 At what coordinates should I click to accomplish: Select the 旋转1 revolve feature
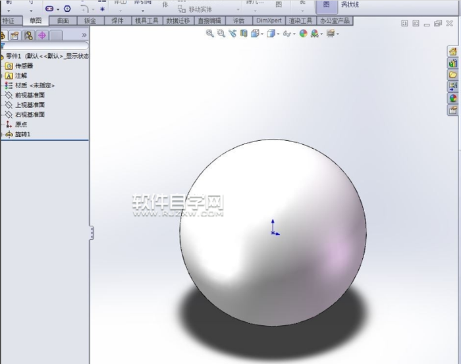(23, 134)
